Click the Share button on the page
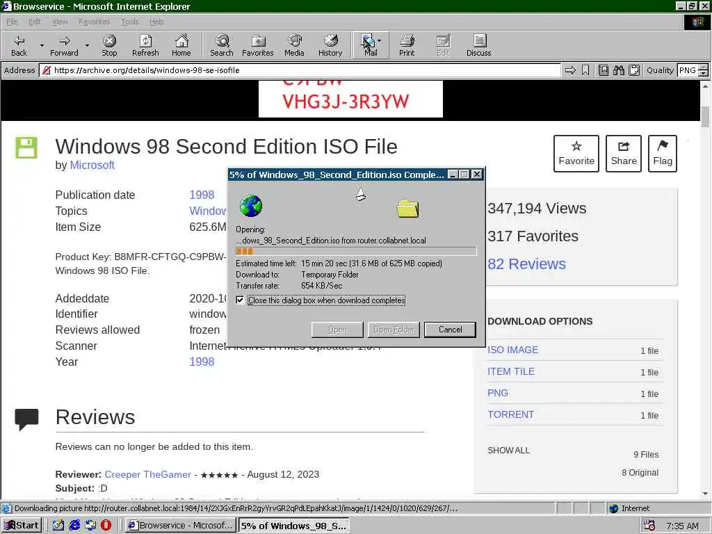This screenshot has width=712, height=534. click(624, 154)
